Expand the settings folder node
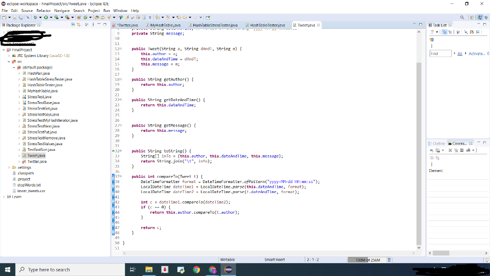 (9, 167)
